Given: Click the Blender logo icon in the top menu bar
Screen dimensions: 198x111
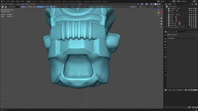Looking at the screenshot, I should [2, 1].
